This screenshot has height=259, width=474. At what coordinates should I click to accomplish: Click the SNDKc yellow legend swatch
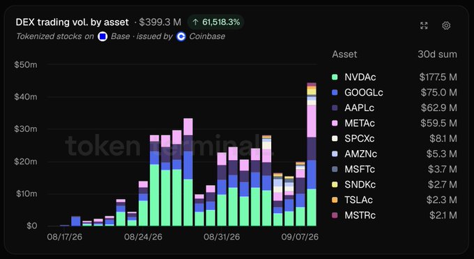pos(335,184)
